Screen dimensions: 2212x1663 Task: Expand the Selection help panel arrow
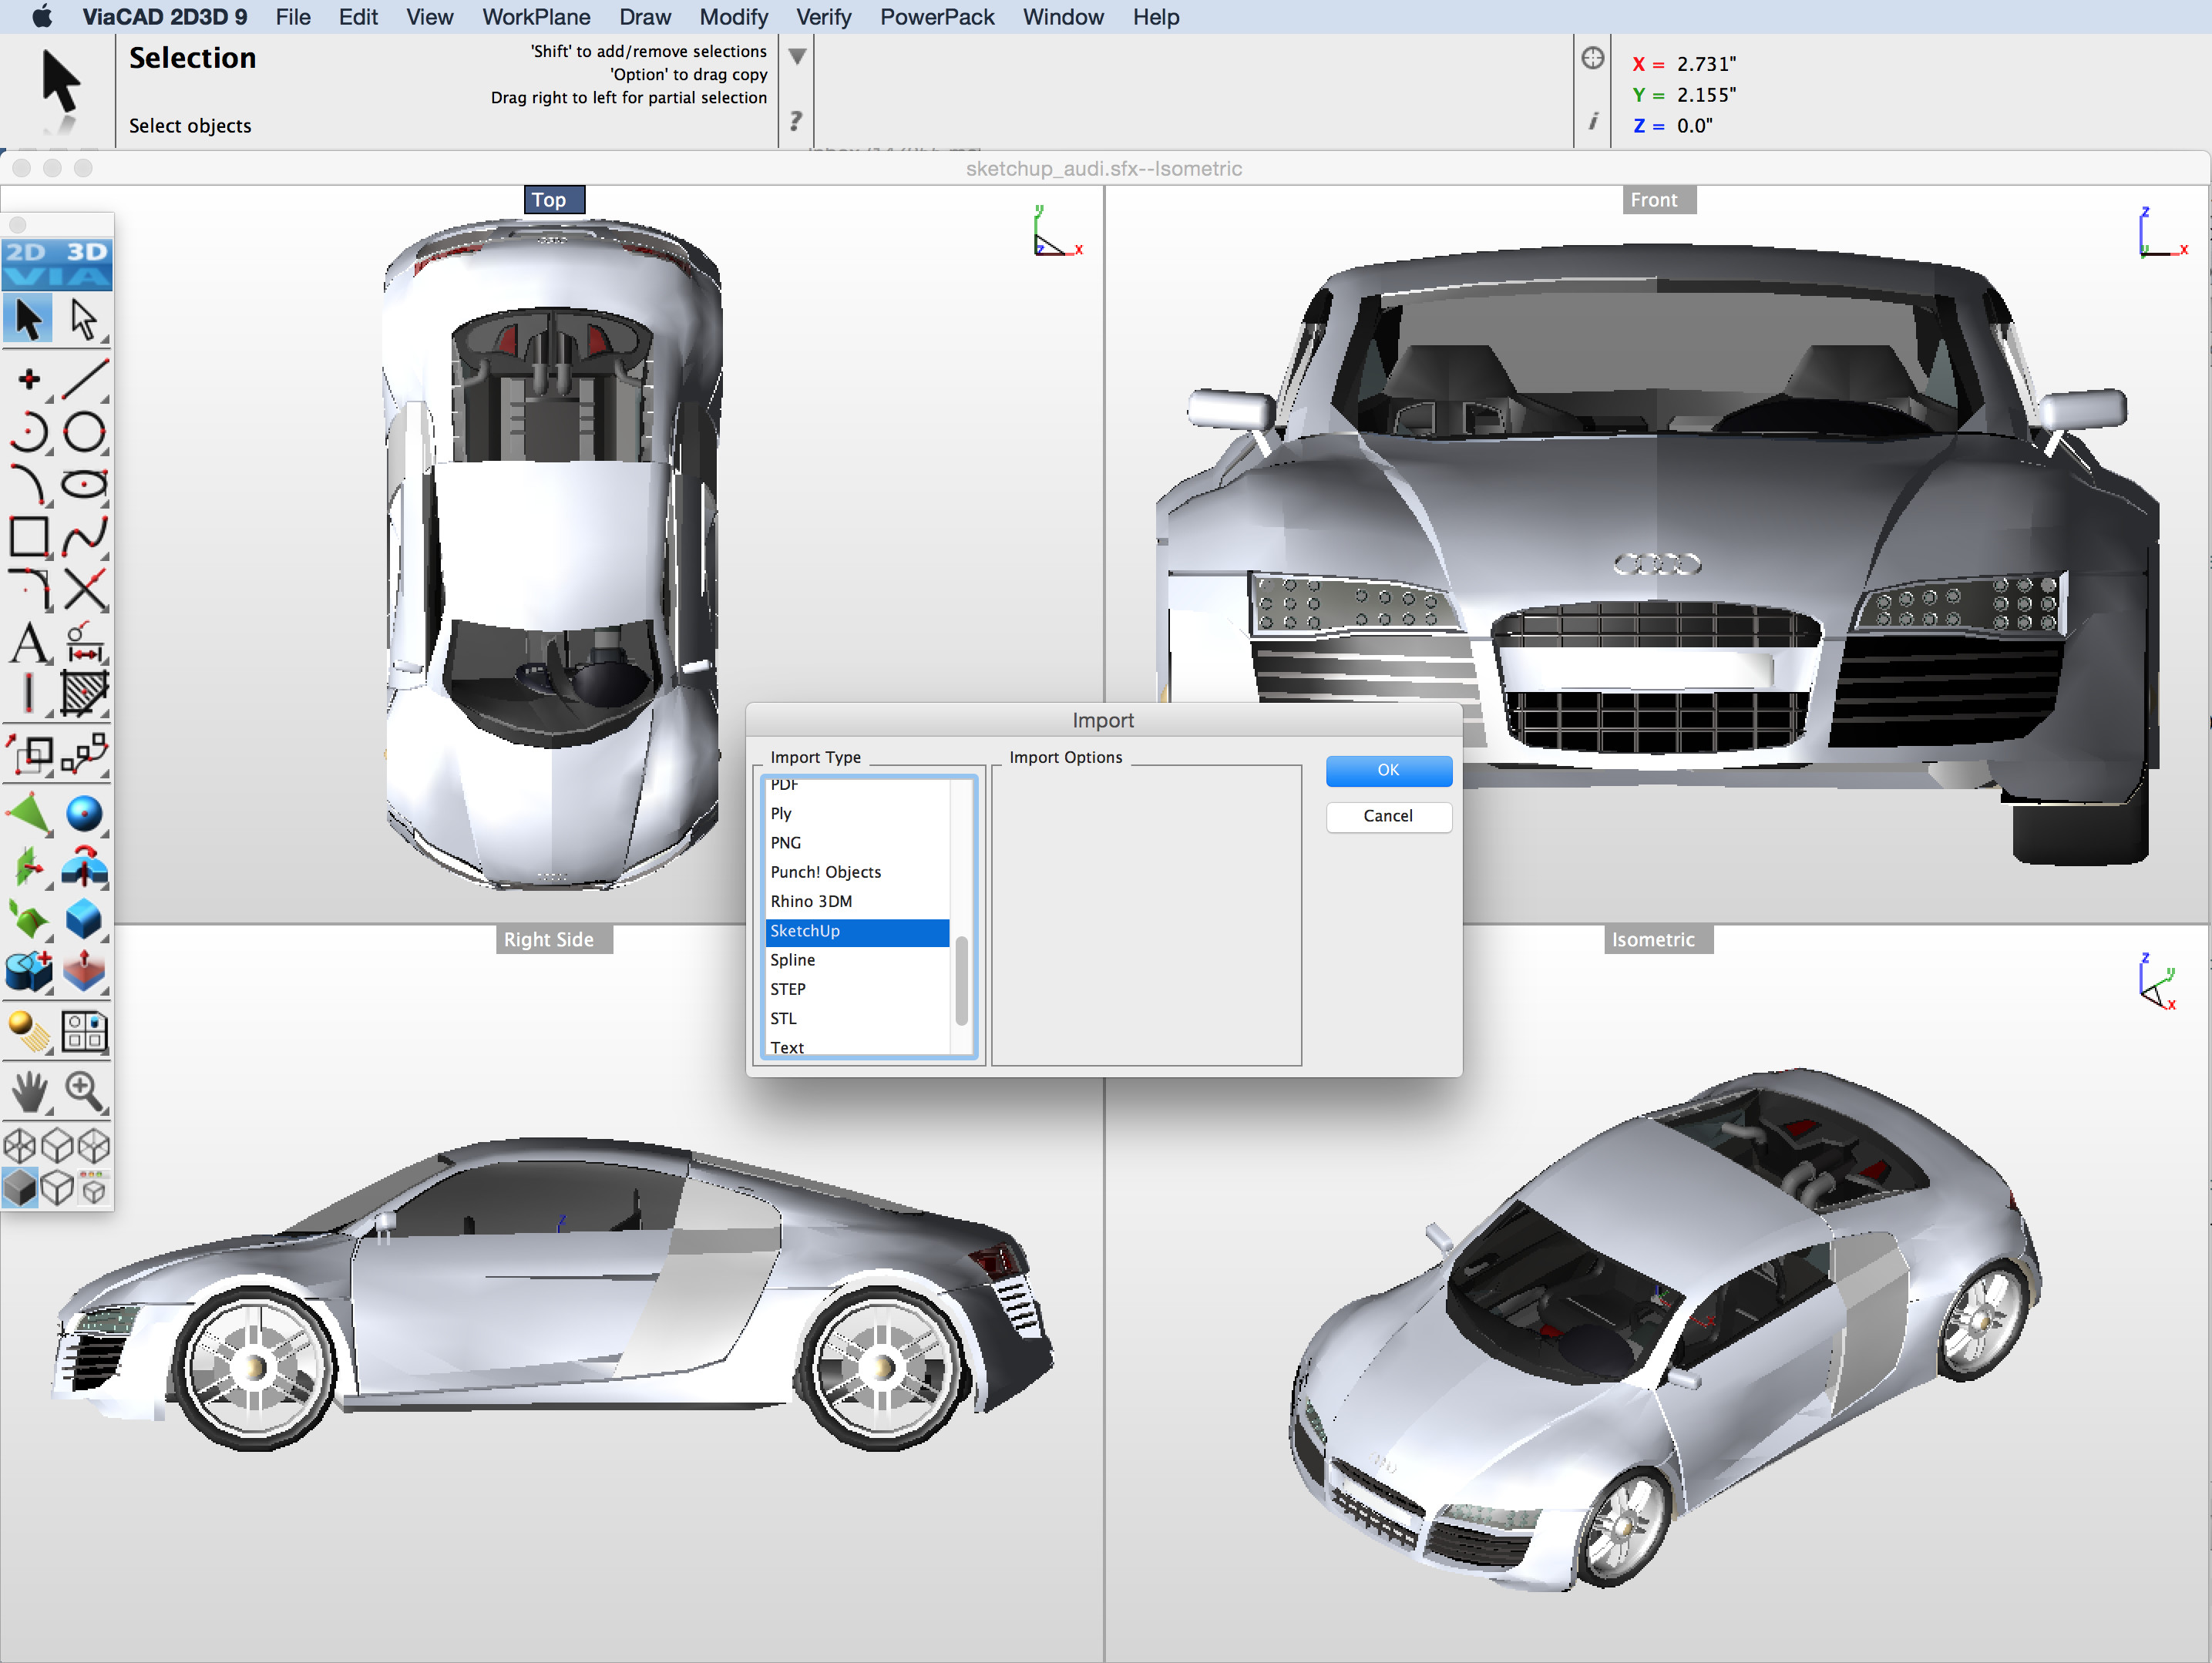796,57
